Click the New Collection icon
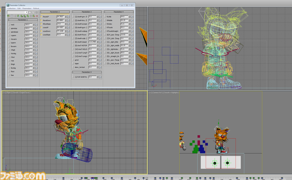The image size is (292, 180). (30, 12)
